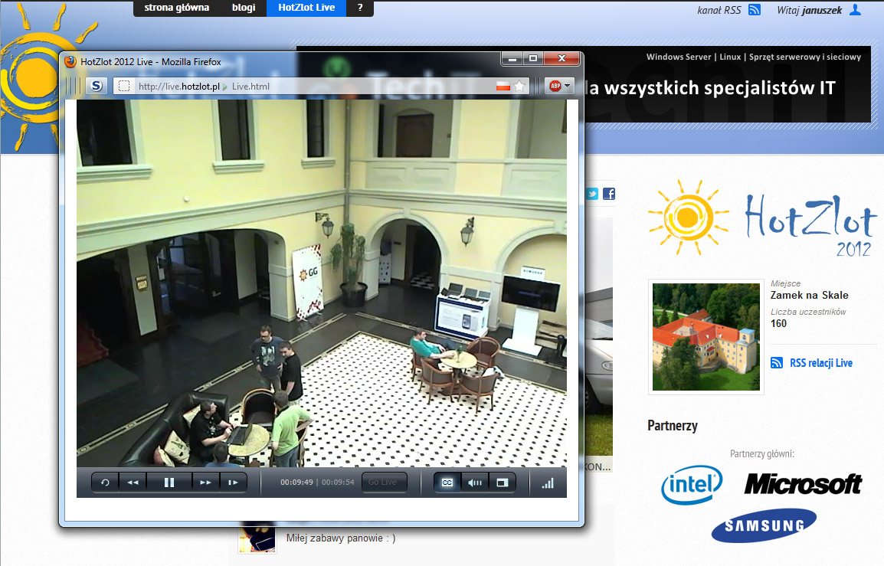Click the Samsung partner logo

(764, 525)
